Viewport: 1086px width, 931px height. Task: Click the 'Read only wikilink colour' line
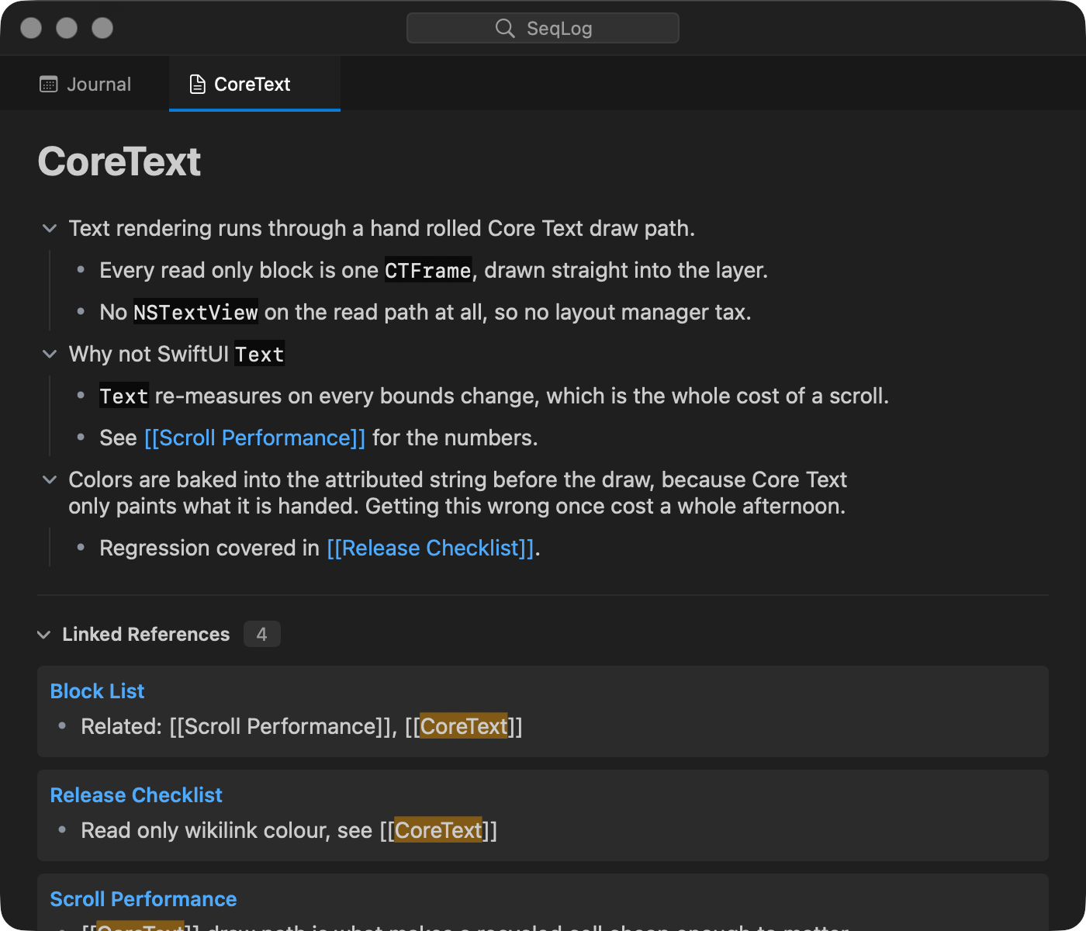pyautogui.click(x=289, y=830)
